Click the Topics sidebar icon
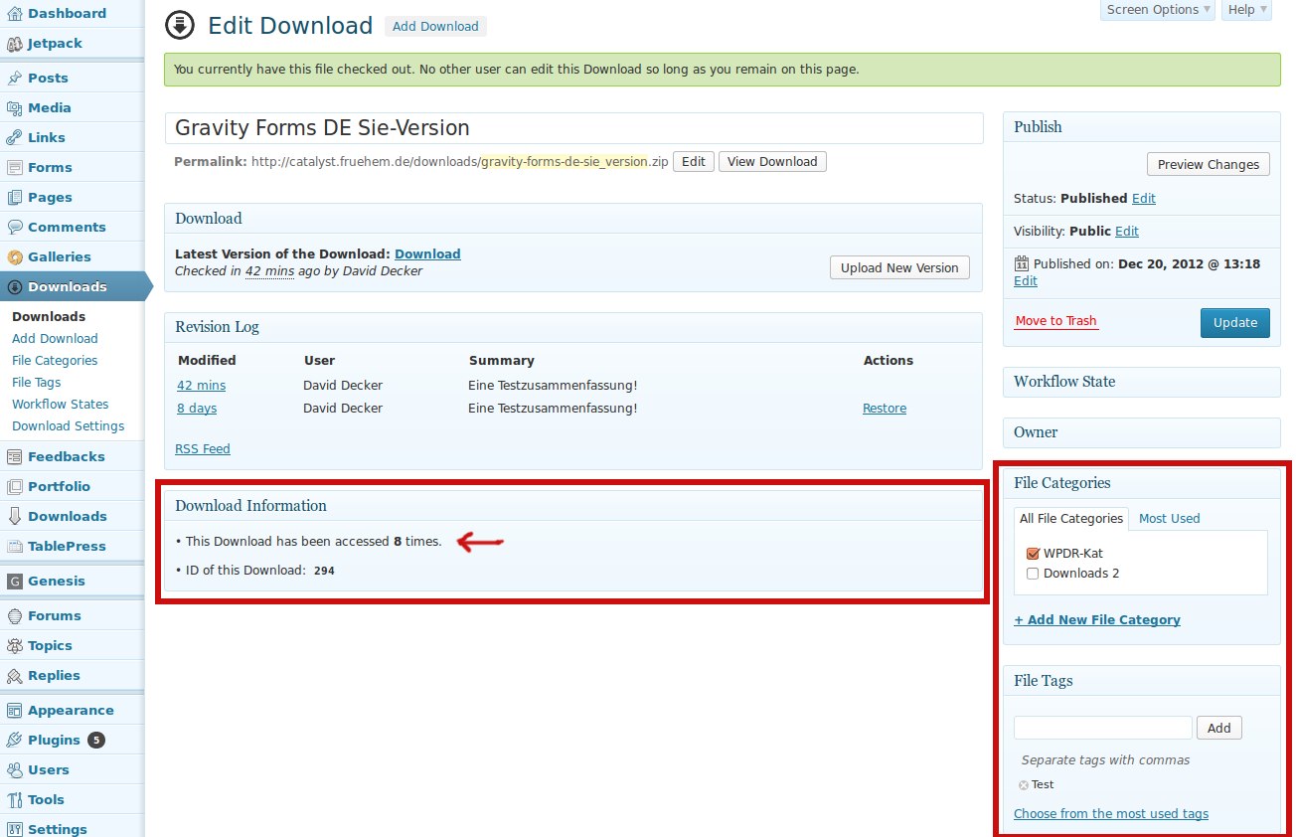 15,646
